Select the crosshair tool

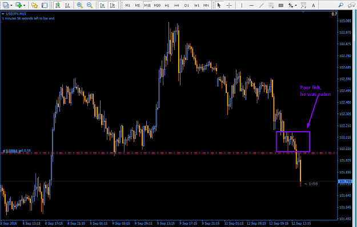229,5
